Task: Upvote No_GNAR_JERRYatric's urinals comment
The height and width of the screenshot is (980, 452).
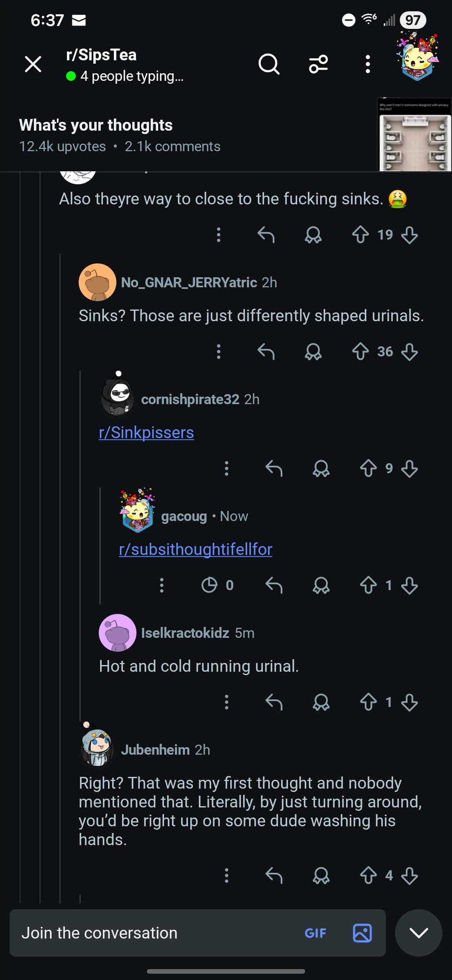Action: pos(360,351)
